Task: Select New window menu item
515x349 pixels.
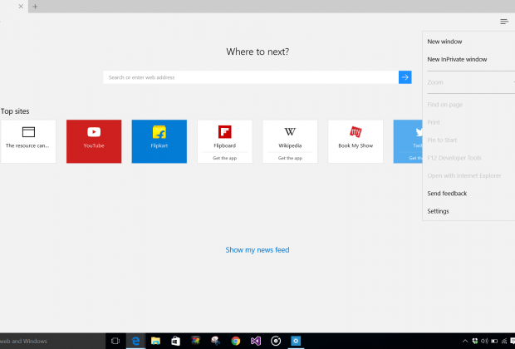Action: [x=444, y=42]
